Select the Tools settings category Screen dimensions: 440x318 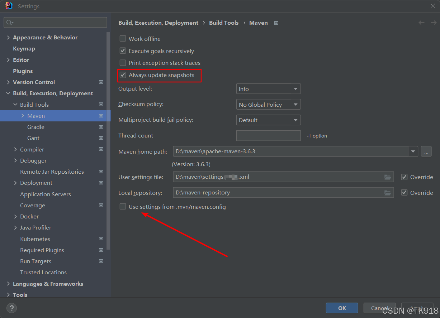click(x=20, y=295)
